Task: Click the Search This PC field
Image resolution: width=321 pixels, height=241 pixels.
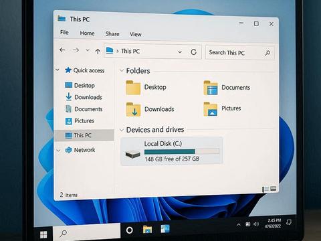Action: (239, 53)
